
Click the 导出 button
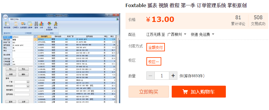(x=23, y=69)
